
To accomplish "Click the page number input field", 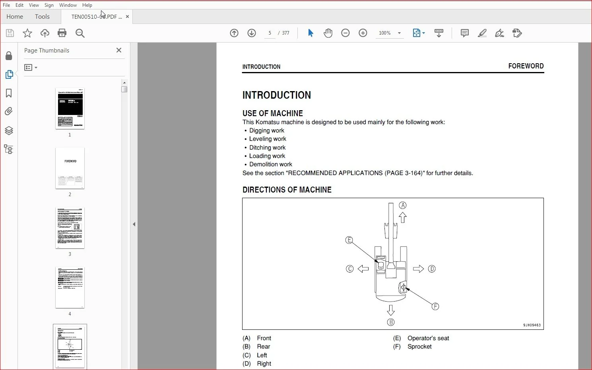I will [x=270, y=33].
